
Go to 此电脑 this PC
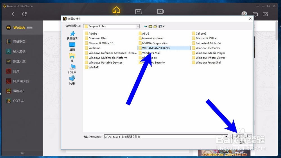pos(72,69)
